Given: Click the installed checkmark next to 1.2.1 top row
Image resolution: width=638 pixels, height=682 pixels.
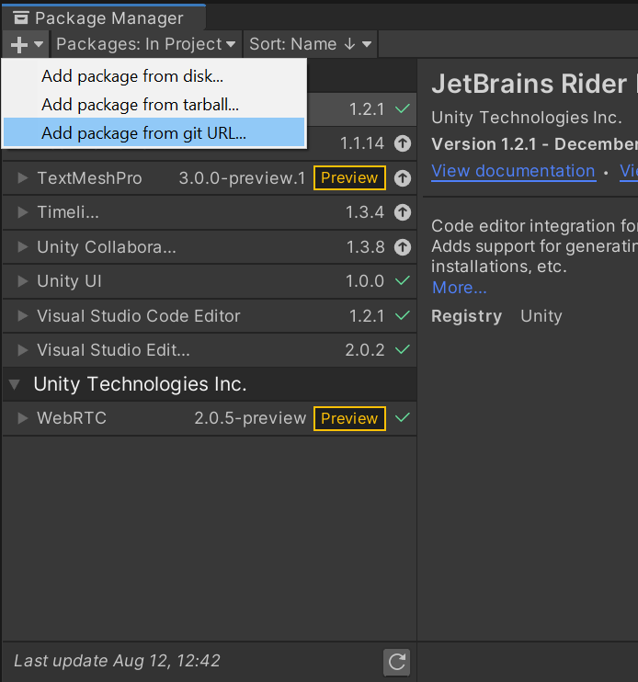Looking at the screenshot, I should pyautogui.click(x=403, y=108).
